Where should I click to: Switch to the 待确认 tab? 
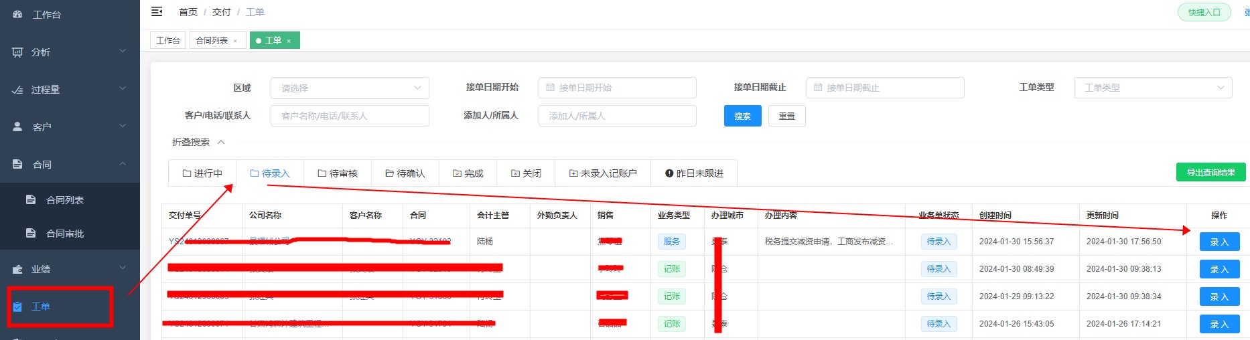[x=405, y=173]
